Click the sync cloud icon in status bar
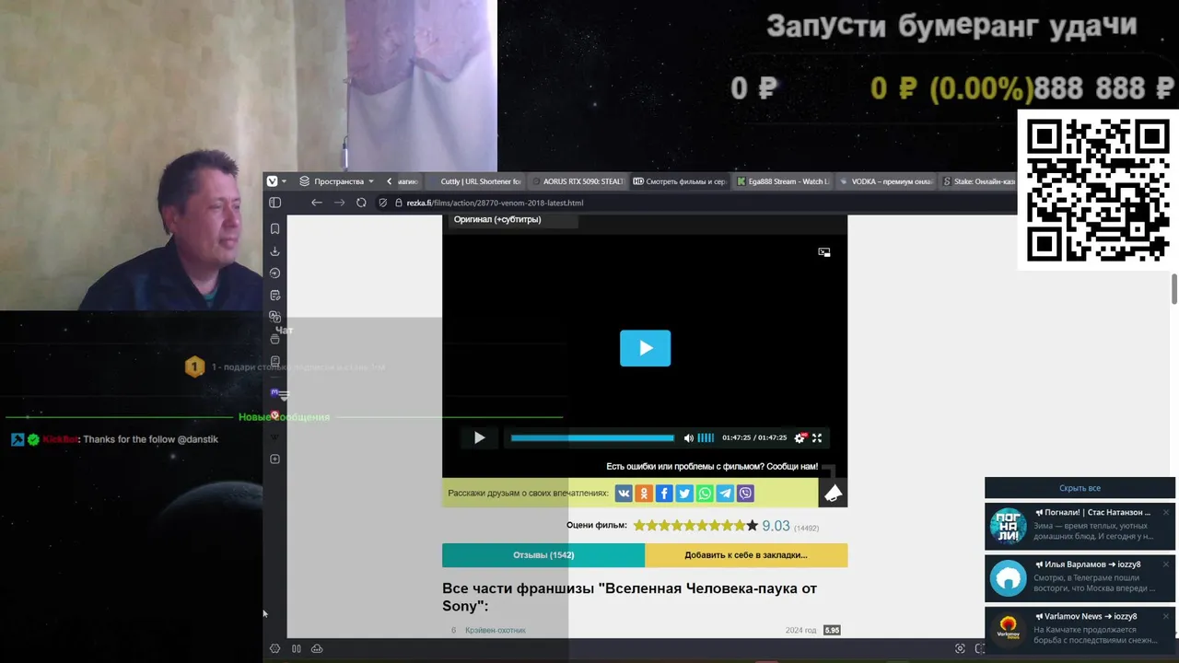 (317, 648)
